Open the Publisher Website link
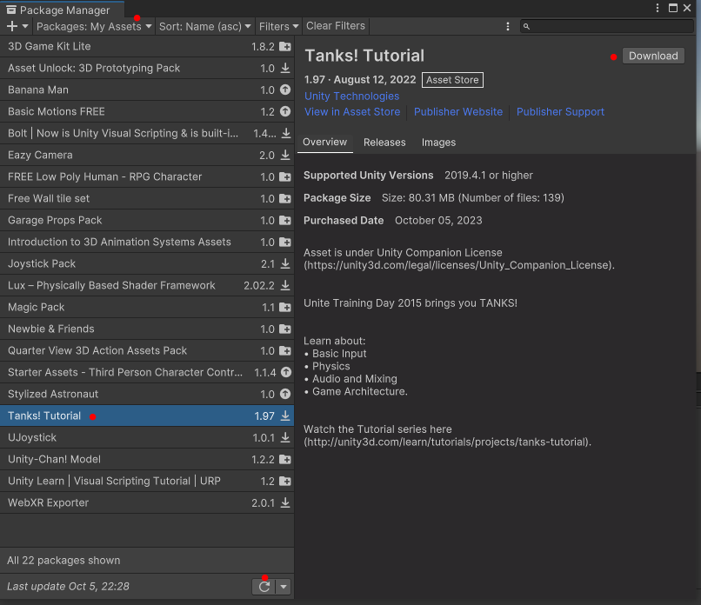Screen dimensions: 701x605 pyautogui.click(x=458, y=112)
